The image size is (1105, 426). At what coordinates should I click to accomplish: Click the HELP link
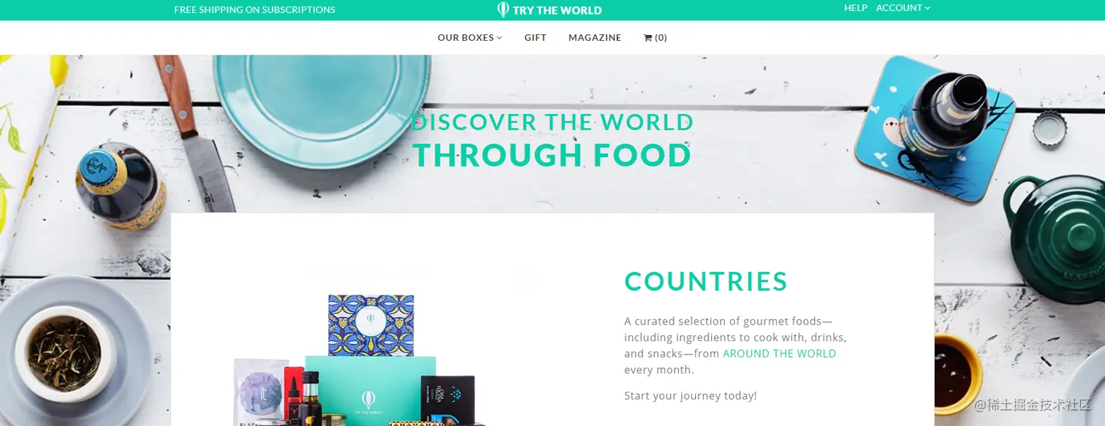coord(856,8)
